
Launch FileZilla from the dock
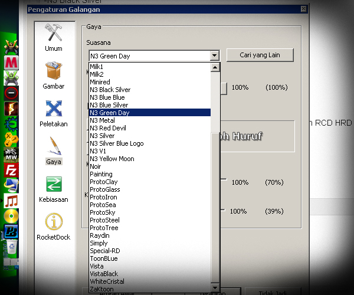click(x=11, y=170)
